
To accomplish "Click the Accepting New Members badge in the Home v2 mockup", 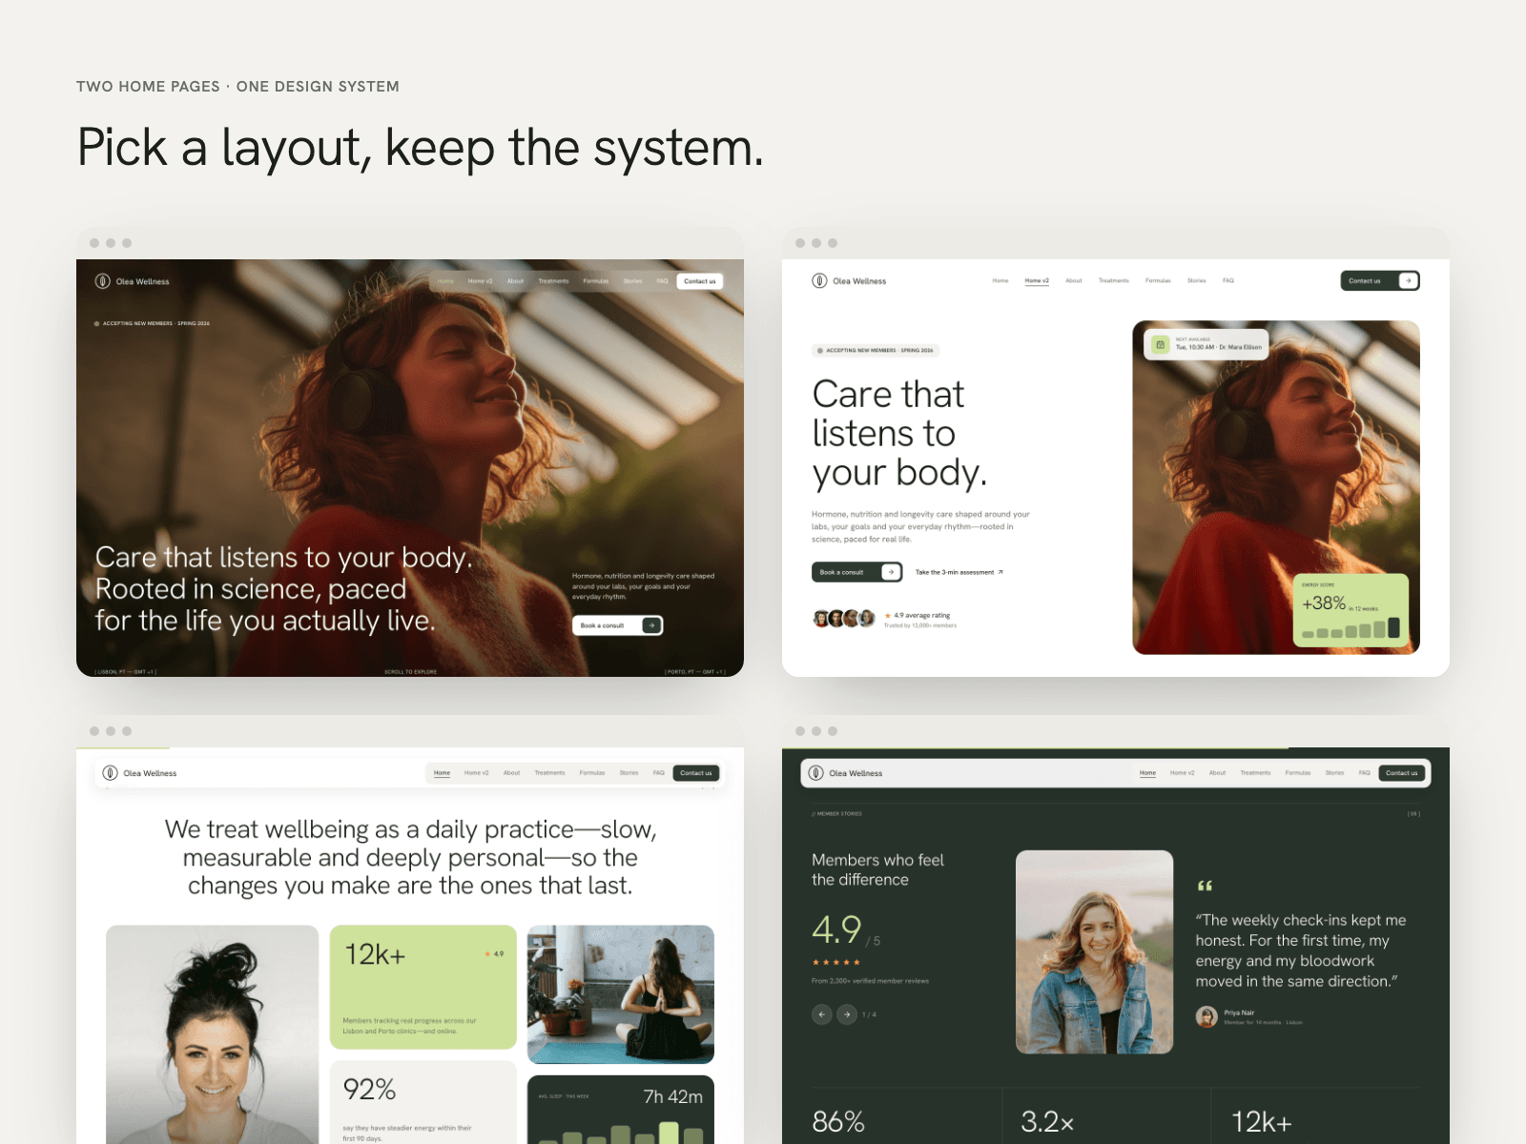I will 876,350.
